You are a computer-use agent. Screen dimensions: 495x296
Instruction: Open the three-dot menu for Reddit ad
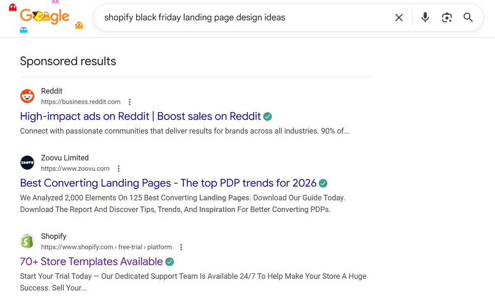130,102
